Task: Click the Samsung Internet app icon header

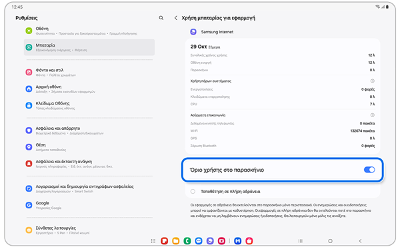Action: (193, 32)
